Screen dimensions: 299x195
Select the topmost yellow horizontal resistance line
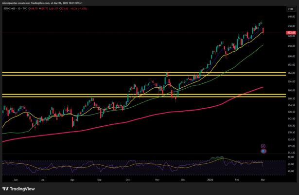pos(97,73)
